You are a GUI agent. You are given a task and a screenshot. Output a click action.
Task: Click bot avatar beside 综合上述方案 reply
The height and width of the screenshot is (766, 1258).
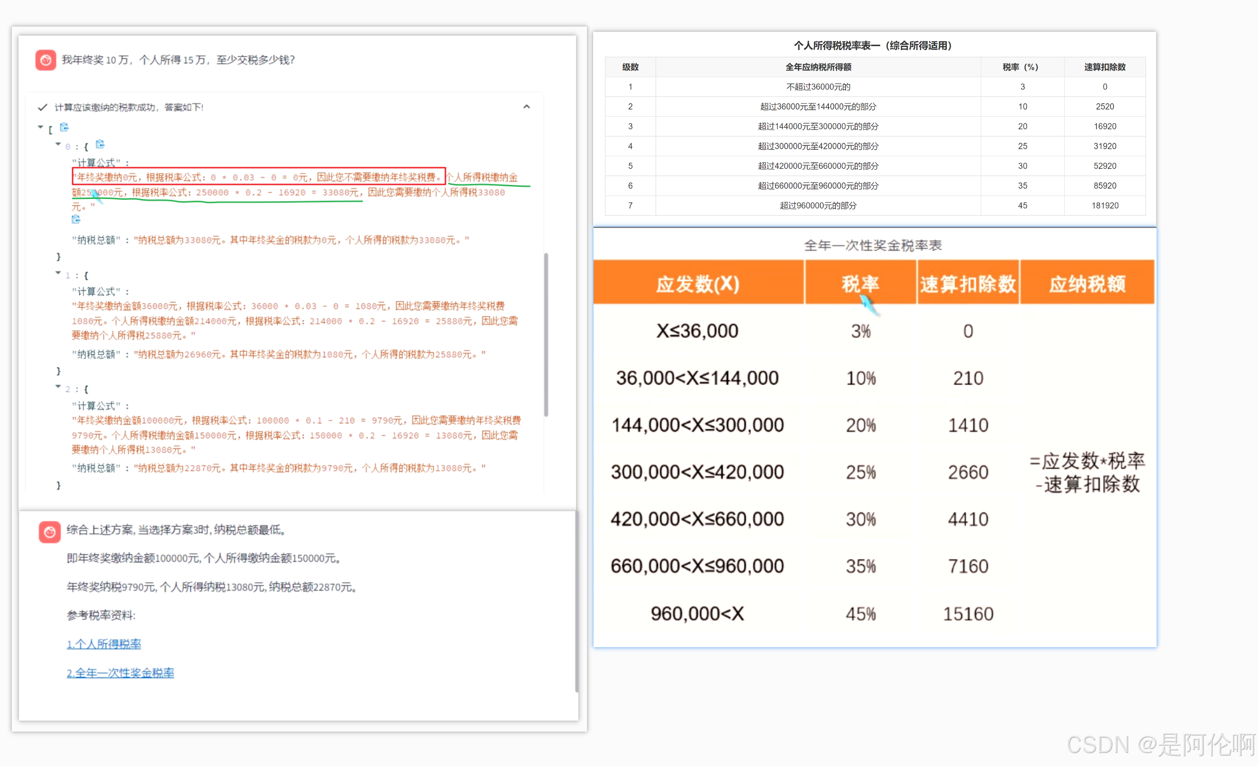[50, 531]
